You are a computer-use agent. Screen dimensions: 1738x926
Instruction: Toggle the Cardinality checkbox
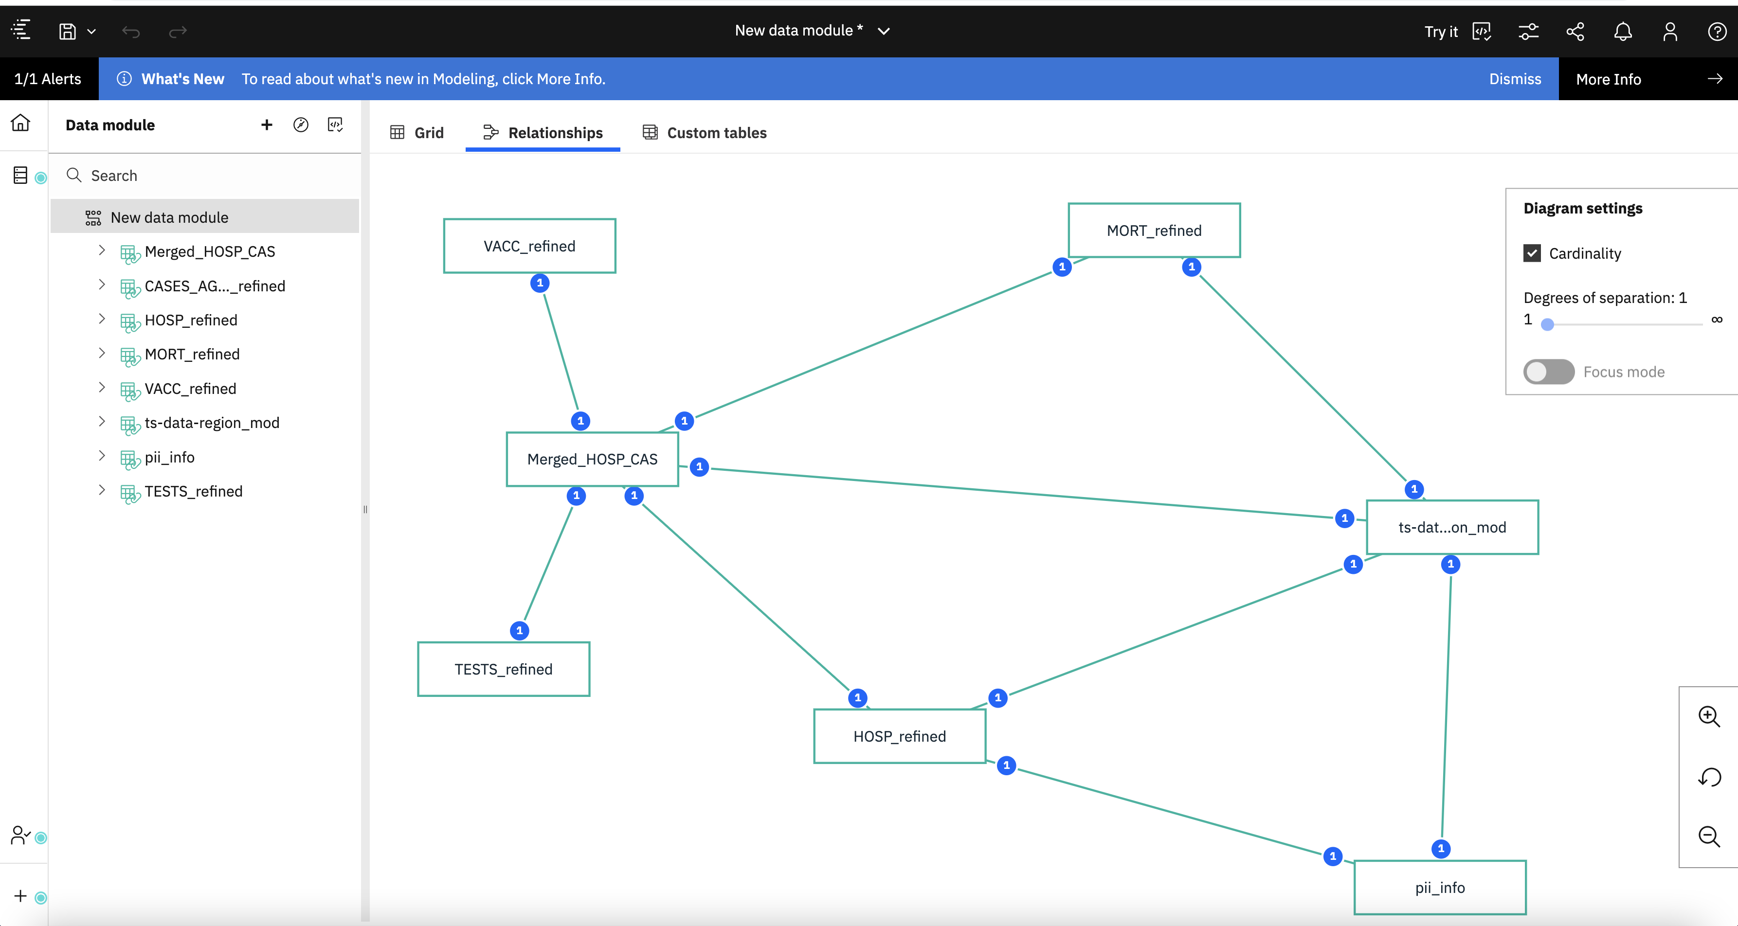tap(1532, 253)
